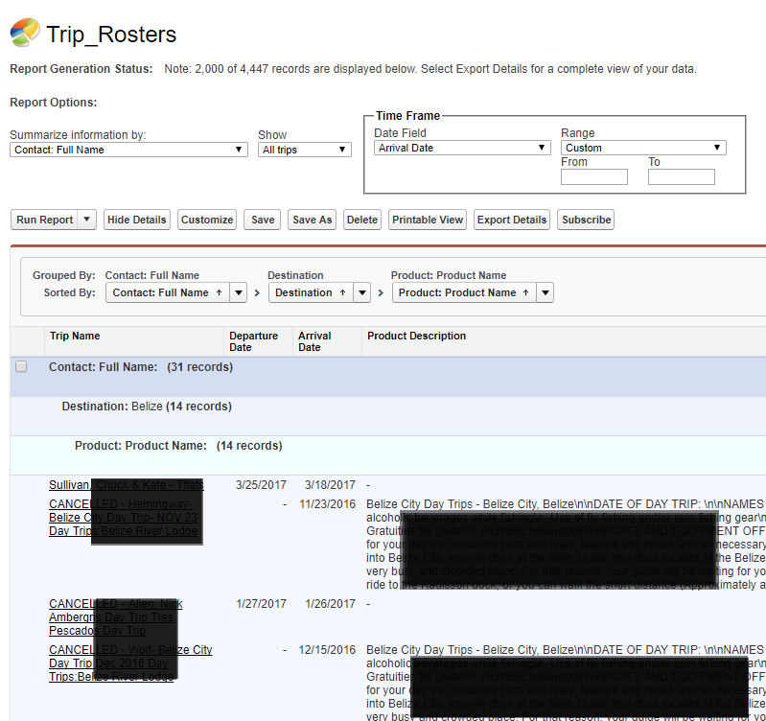Screen dimensions: 766x721
Task: Toggle Product: Product Name sort button
Action: 464,292
